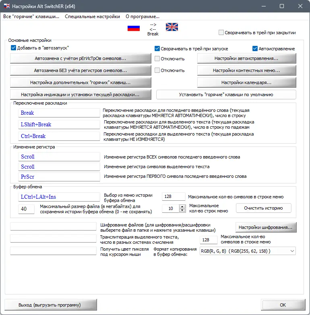Click 'Формат копирования в буфер обмена:' label

tap(175, 251)
